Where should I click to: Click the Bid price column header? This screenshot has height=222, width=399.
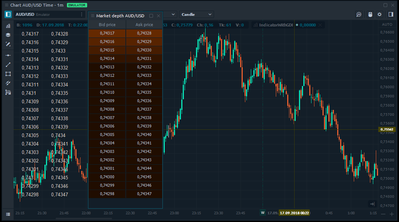107,25
